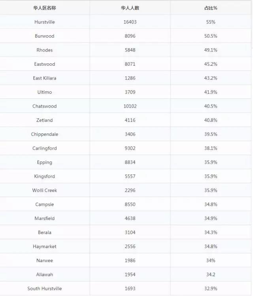253x296 pixels.
Task: Select the Hurstville suburb cell
Action: pos(45,22)
